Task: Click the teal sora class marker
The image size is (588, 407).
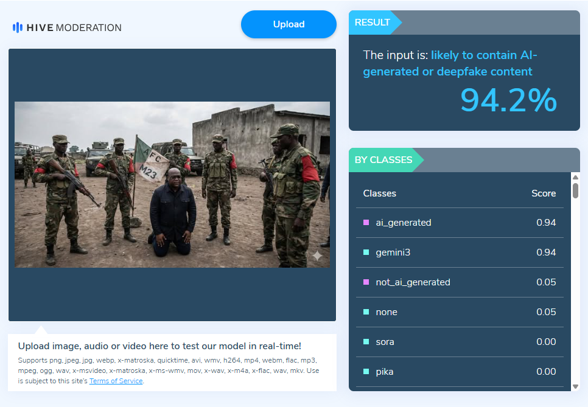Action: (x=366, y=342)
